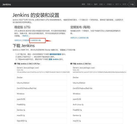Open the 中文 language dropdown
The width and height of the screenshot is (137, 124).
[125, 4]
